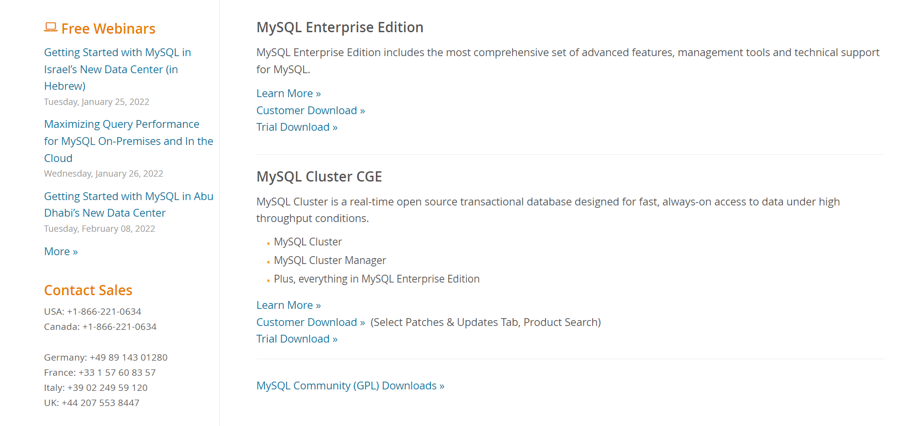The width and height of the screenshot is (903, 426).
Task: Click the MySQL Cluster CGE heading
Action: tap(319, 177)
